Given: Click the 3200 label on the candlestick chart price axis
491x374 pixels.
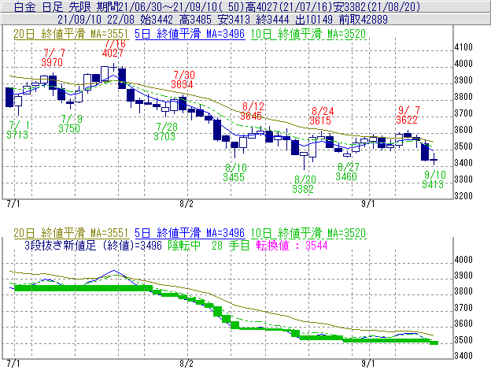Looking at the screenshot, I should click(x=463, y=196).
